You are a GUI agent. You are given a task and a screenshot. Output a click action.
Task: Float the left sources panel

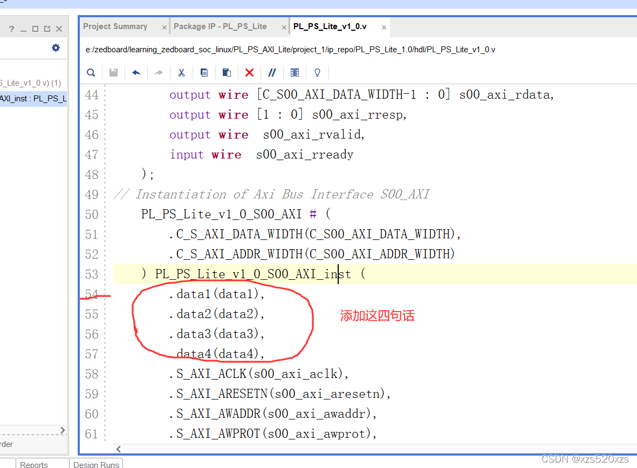[x=47, y=29]
